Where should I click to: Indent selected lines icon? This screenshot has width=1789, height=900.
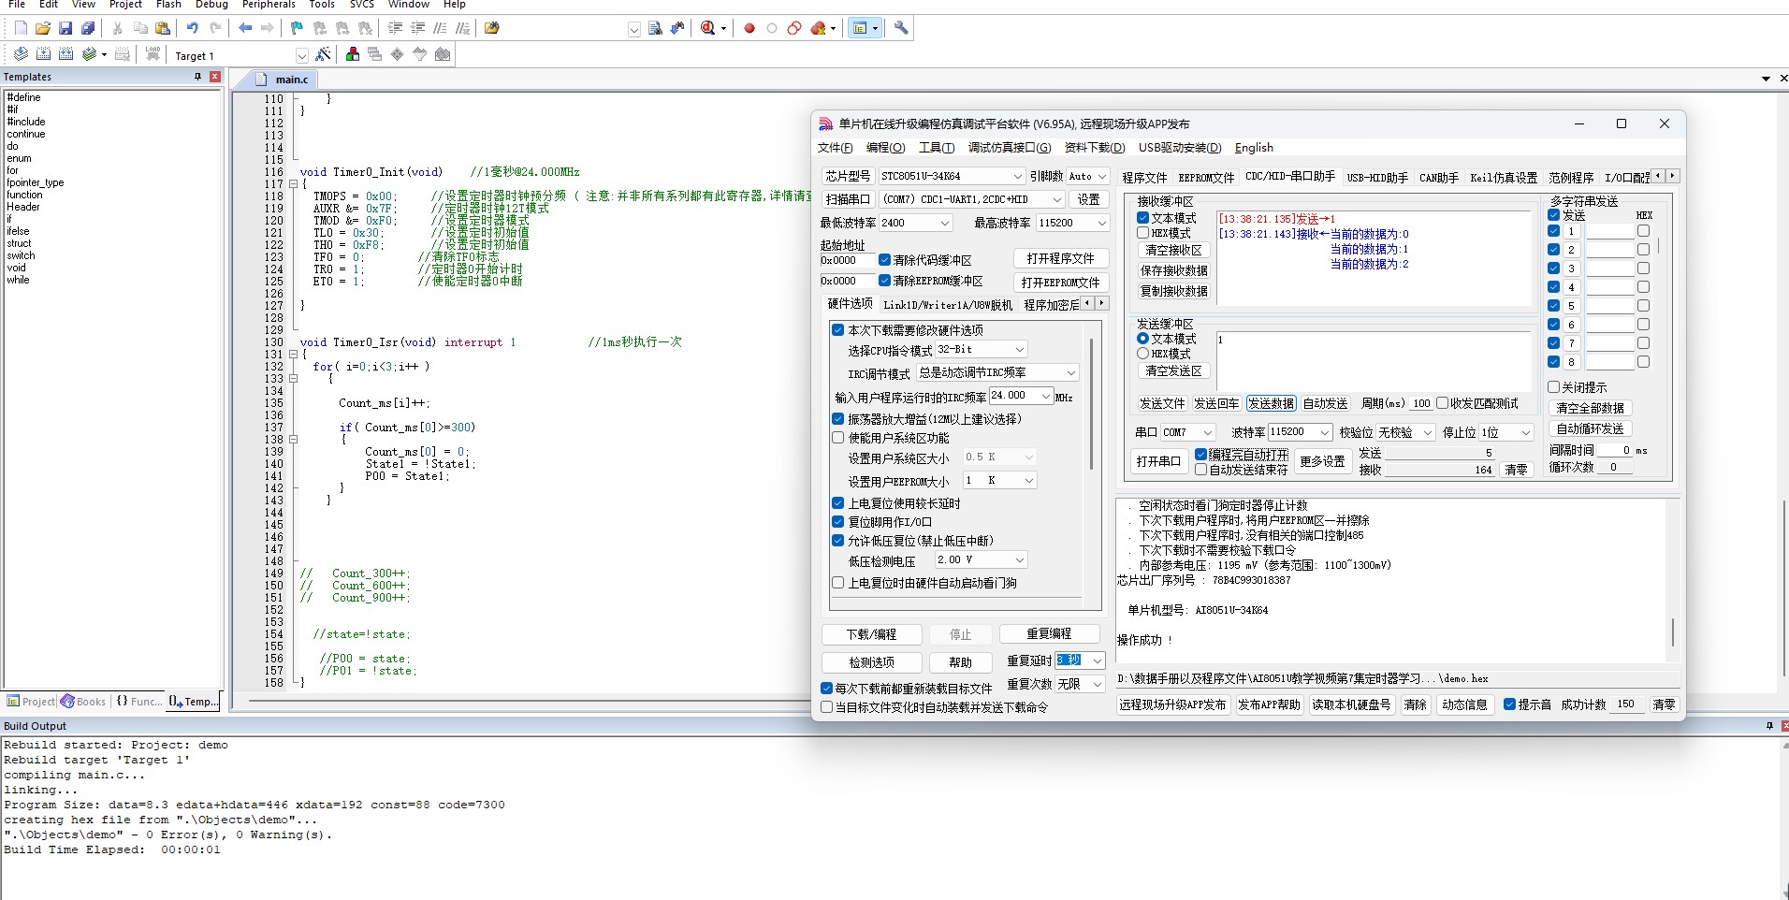(395, 28)
